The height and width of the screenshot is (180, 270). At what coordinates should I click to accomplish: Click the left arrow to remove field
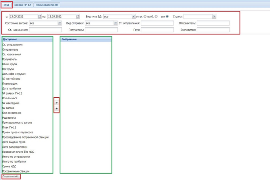tap(56, 109)
